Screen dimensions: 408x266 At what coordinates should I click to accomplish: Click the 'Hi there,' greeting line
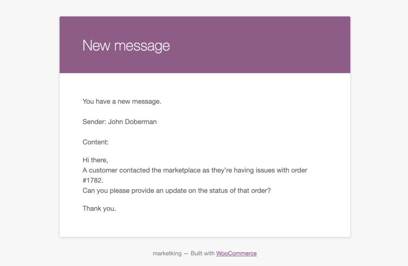pos(95,160)
